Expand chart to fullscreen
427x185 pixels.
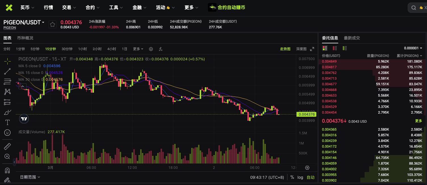tap(312, 49)
